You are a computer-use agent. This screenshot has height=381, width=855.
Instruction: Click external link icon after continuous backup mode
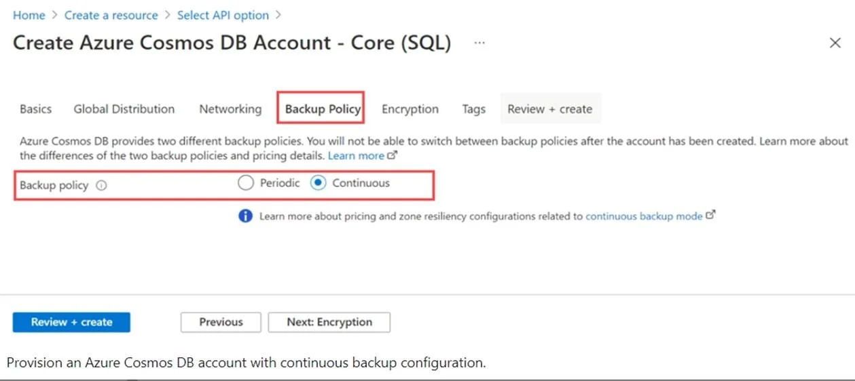click(711, 216)
